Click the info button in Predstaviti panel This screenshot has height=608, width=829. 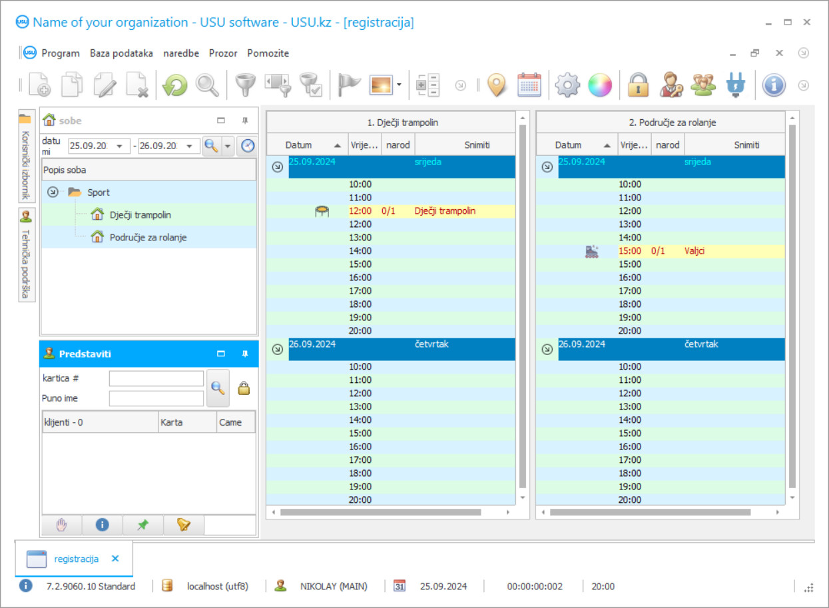(102, 525)
